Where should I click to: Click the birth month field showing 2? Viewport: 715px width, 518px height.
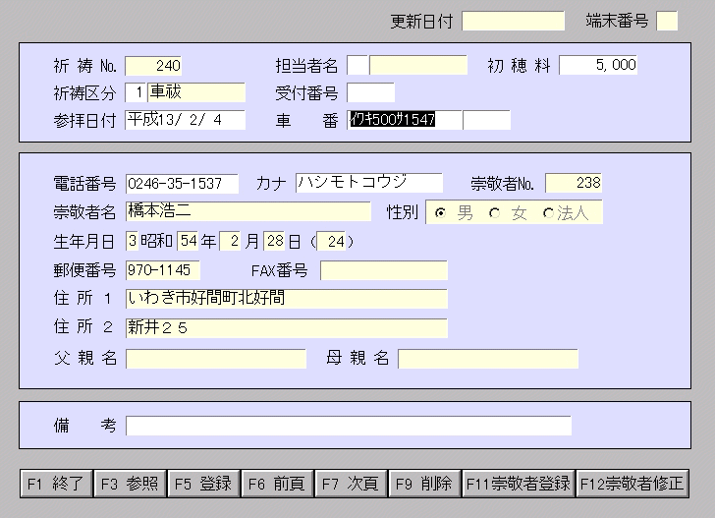[230, 241]
